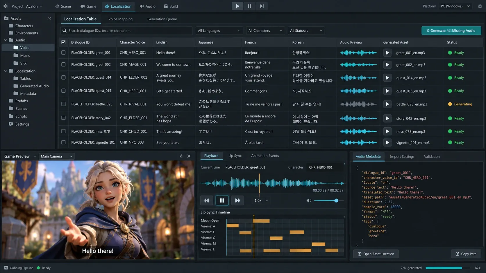Open the Main Camera dropdown
Screen dimensions: 486x273
57,156
